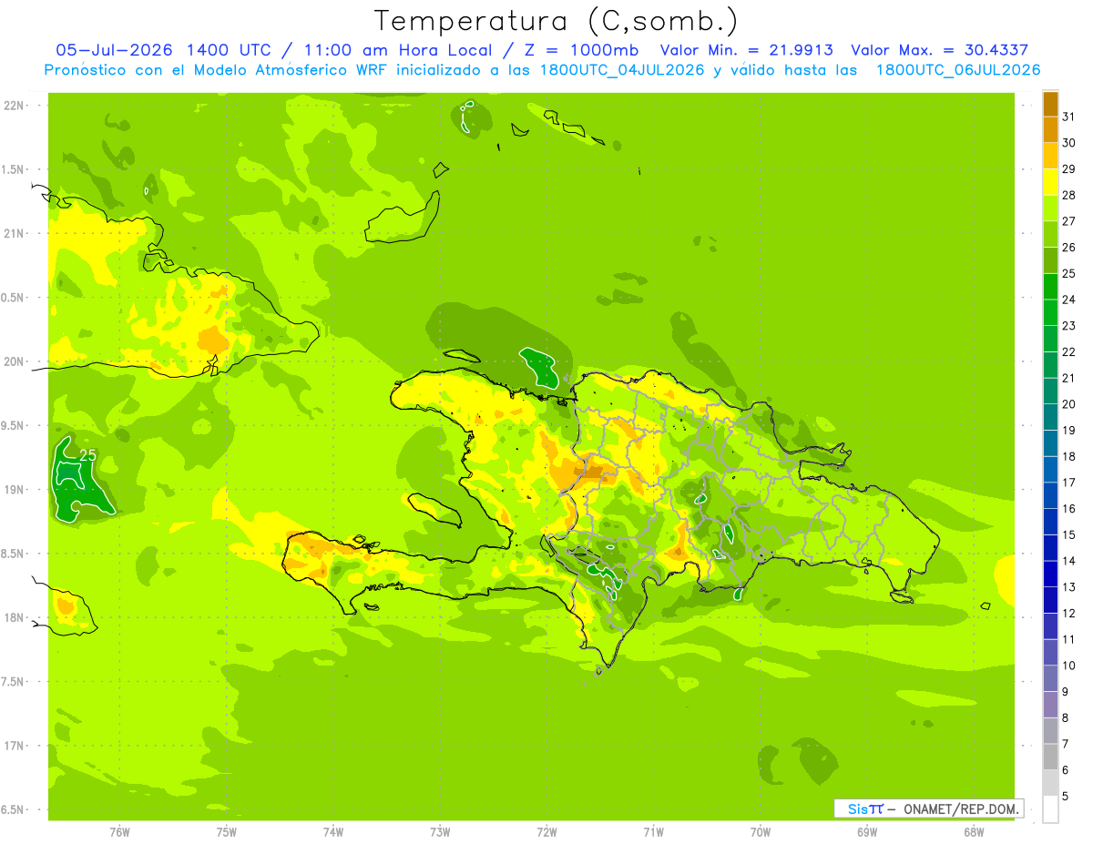Pick the dark blue swatch between 13 and 14
Viewport: 1093px width, 844px height.
pos(1050,574)
